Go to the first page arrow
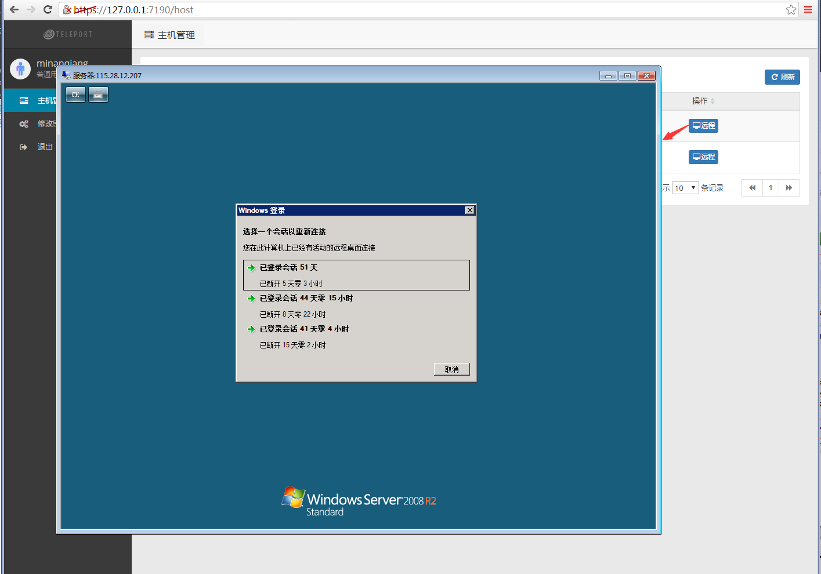821x574 pixels. (752, 188)
